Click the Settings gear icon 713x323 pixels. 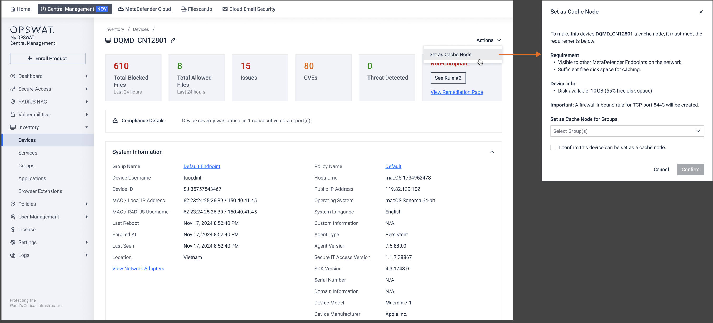(x=13, y=242)
